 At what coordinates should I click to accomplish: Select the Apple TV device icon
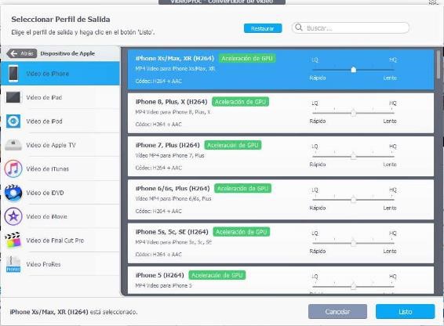coord(13,145)
